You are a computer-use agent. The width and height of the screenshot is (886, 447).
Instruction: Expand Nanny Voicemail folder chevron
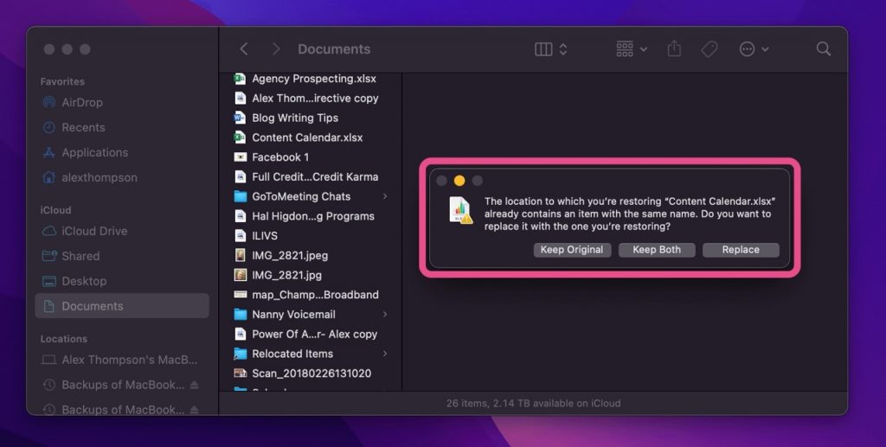(x=385, y=315)
